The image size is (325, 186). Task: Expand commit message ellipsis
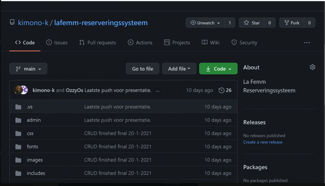tap(157, 90)
